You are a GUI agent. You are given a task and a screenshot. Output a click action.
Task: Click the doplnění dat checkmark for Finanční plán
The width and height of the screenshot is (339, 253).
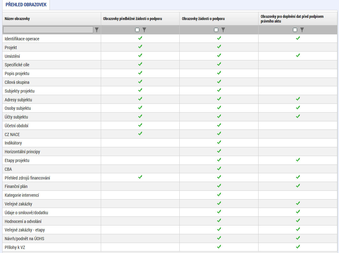click(298, 186)
